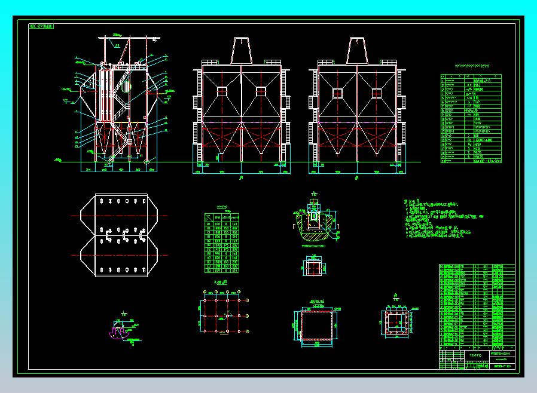Image resolution: width=537 pixels, height=393 pixels.
Task: Click the chimney outlet atop the right elevation
Action: 358,50
